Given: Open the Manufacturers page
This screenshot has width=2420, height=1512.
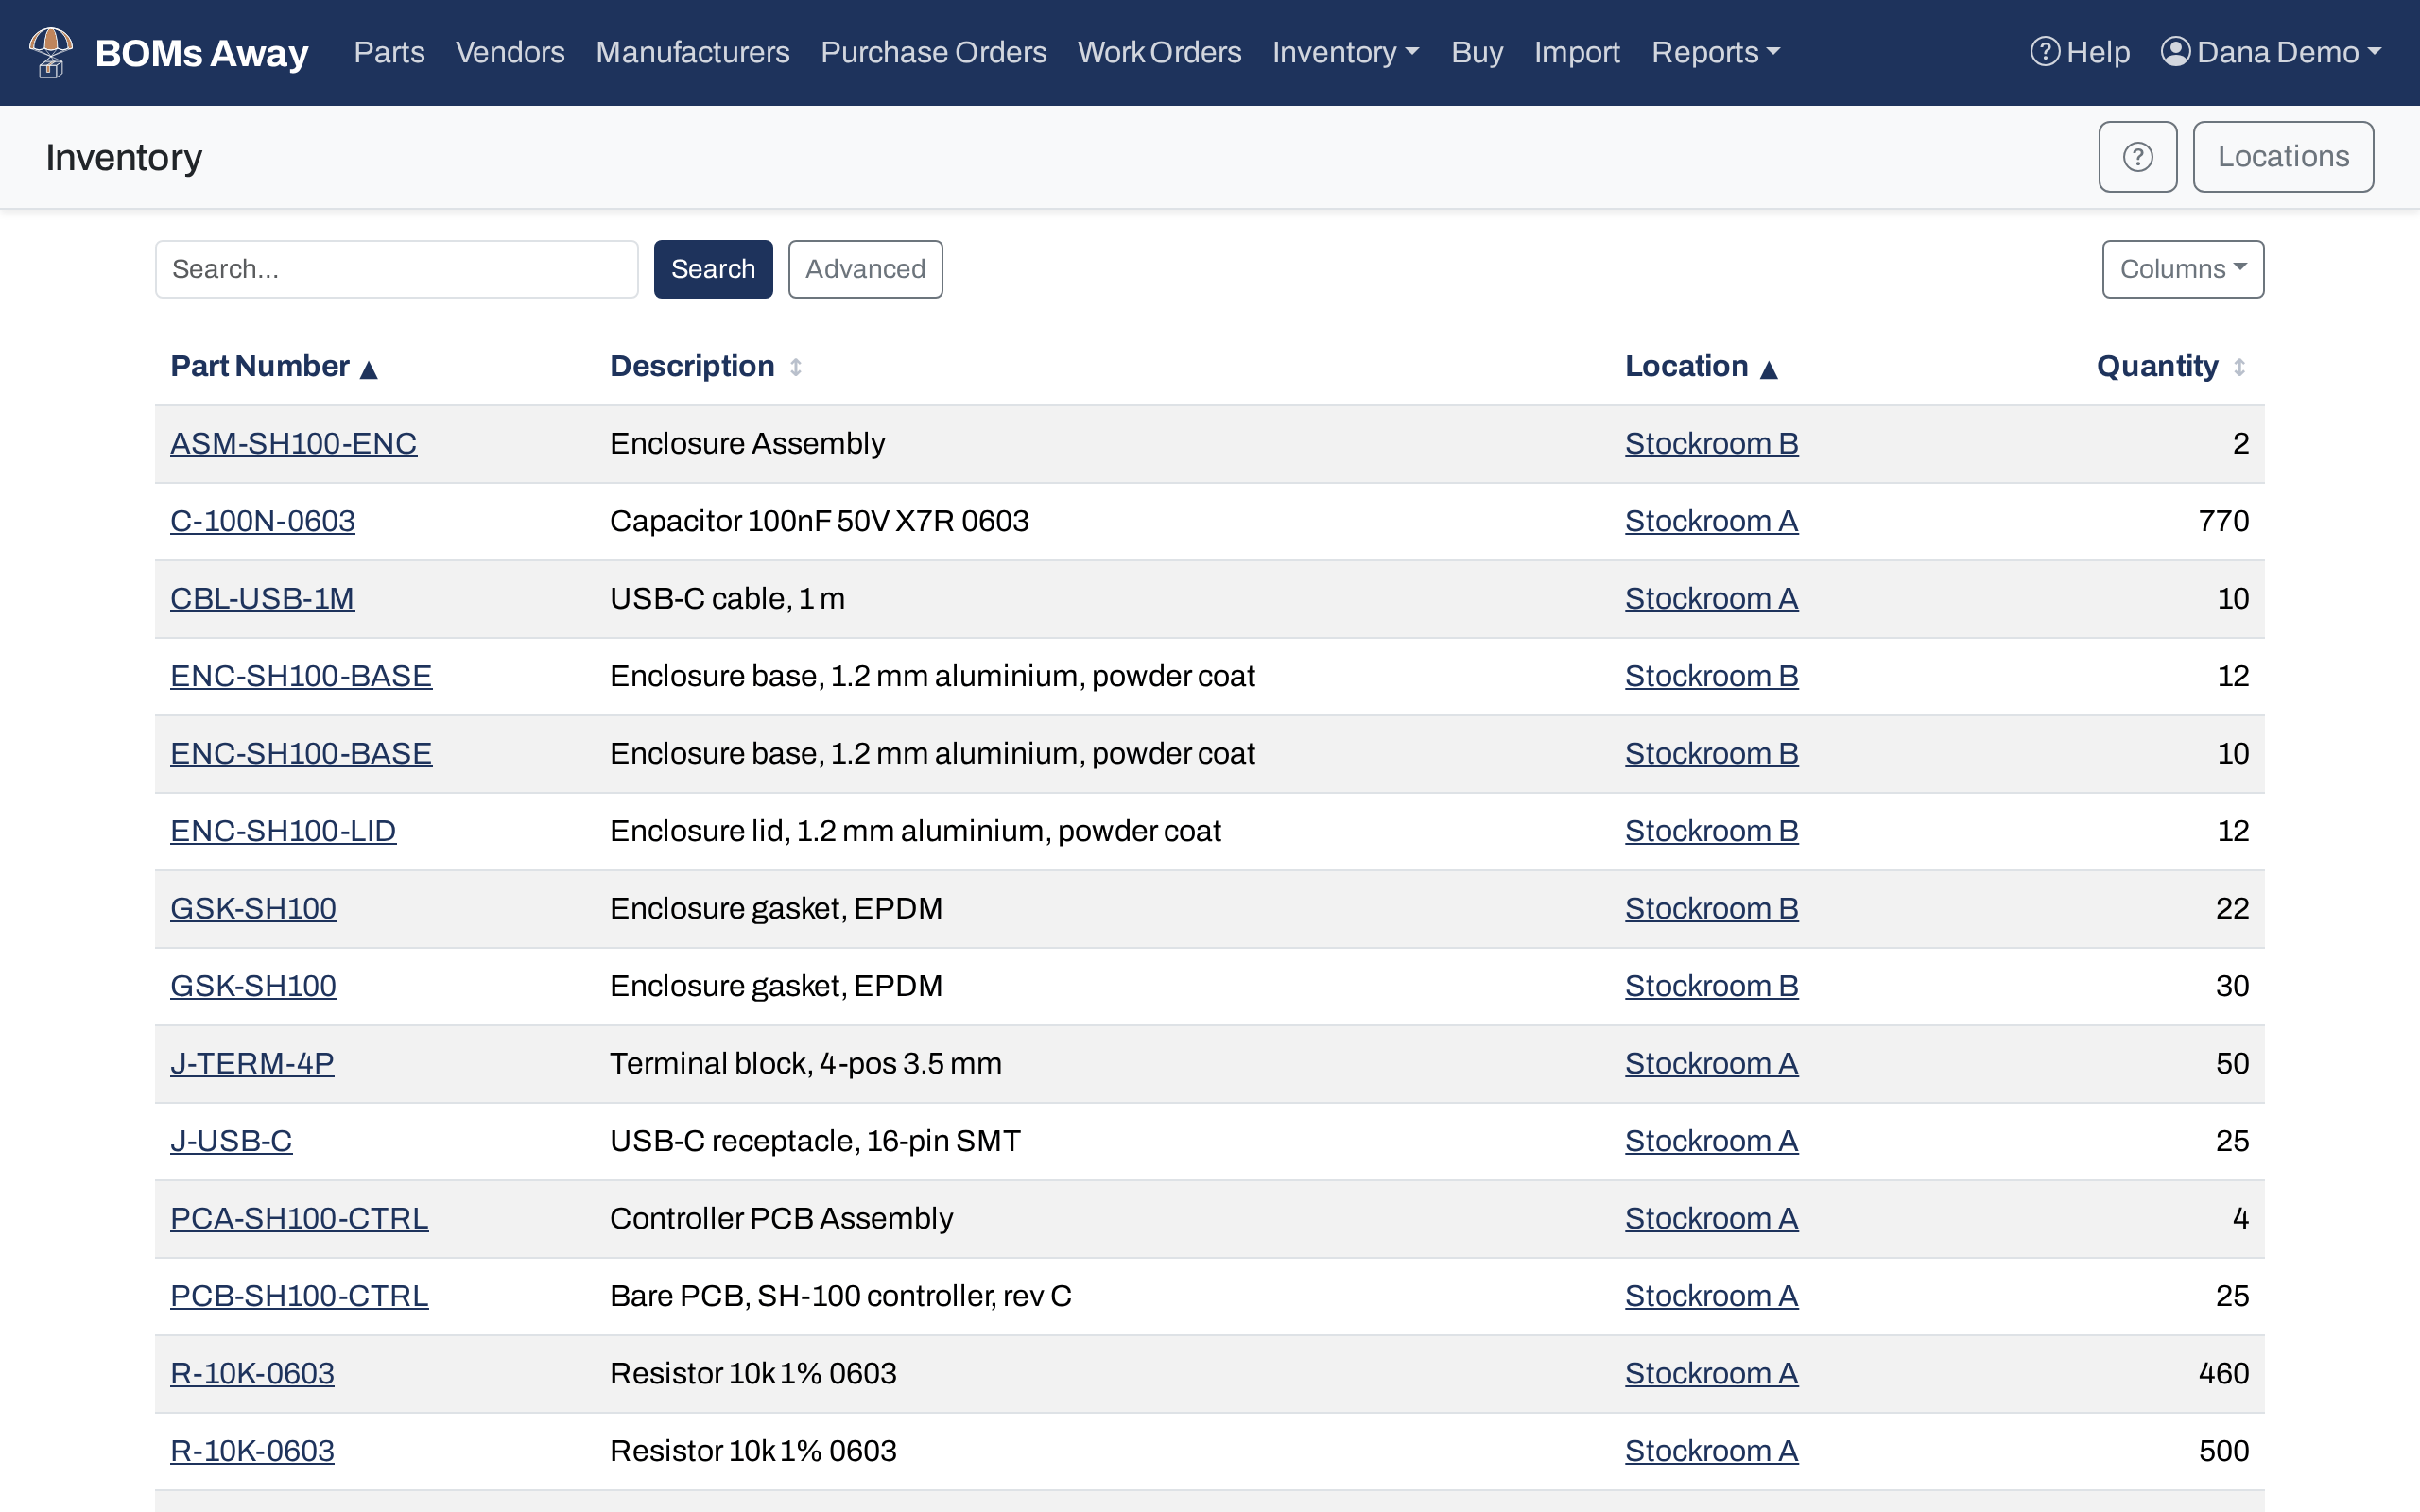Looking at the screenshot, I should (x=692, y=52).
